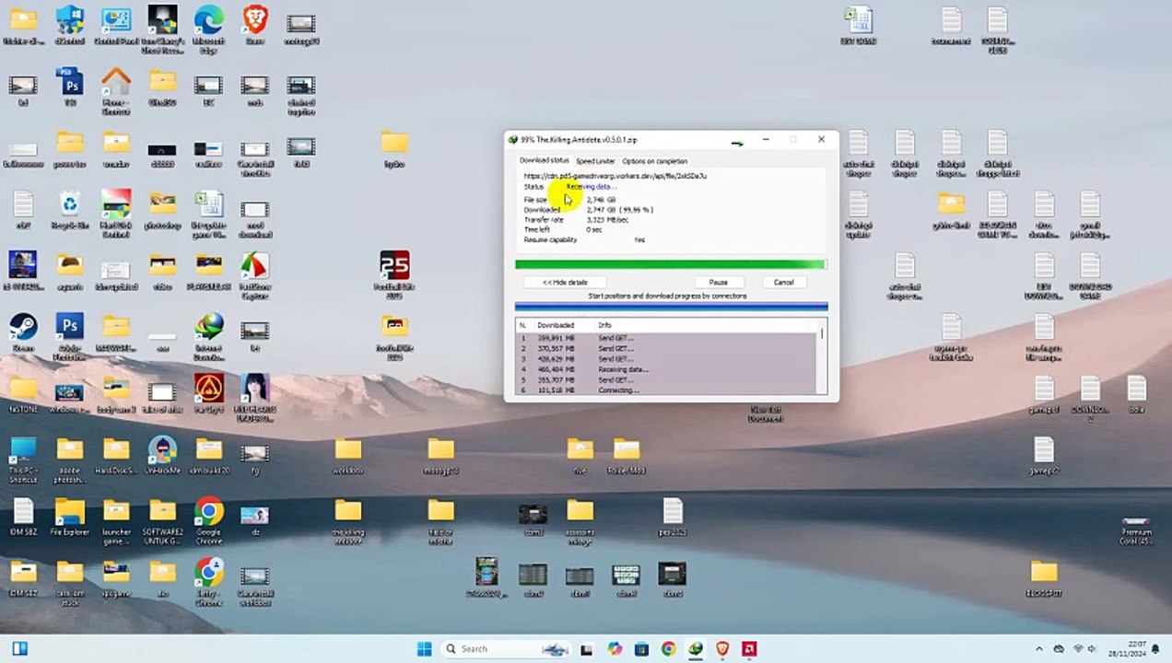Launch the Steam desktop shortcut
The image size is (1172, 663).
pos(23,331)
